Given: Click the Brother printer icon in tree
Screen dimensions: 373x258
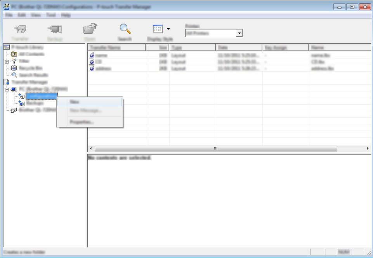Looking at the screenshot, I should [14, 110].
